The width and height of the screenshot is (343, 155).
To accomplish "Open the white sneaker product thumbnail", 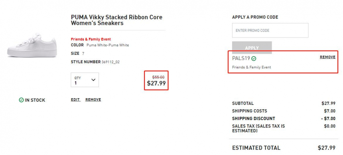I will (x=32, y=45).
